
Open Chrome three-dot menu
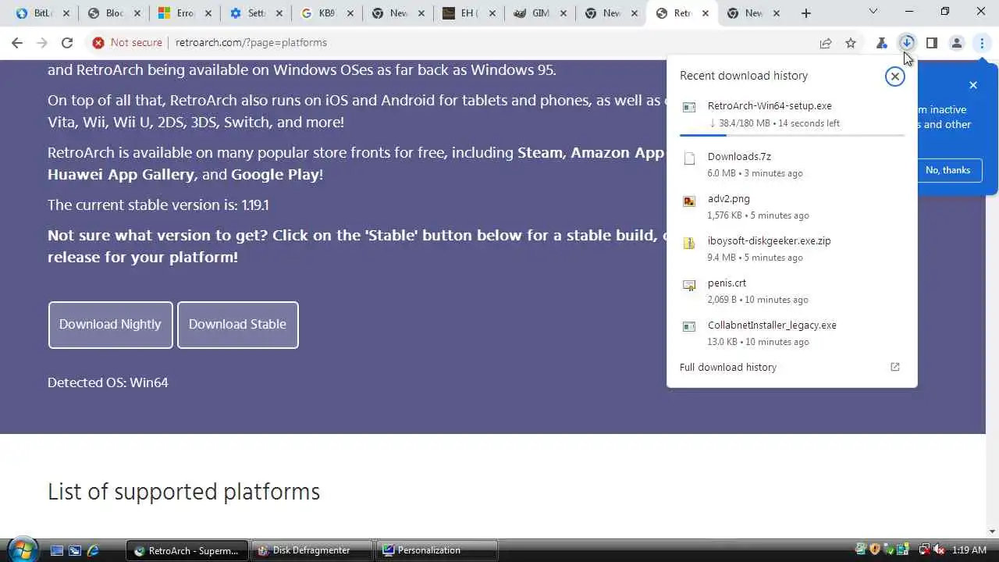pos(981,43)
